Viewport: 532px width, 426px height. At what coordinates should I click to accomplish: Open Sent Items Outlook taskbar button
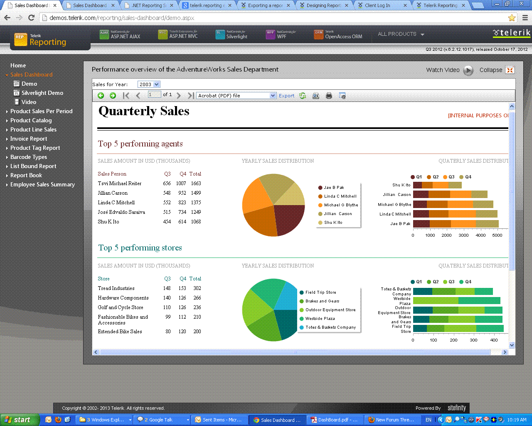click(x=220, y=420)
